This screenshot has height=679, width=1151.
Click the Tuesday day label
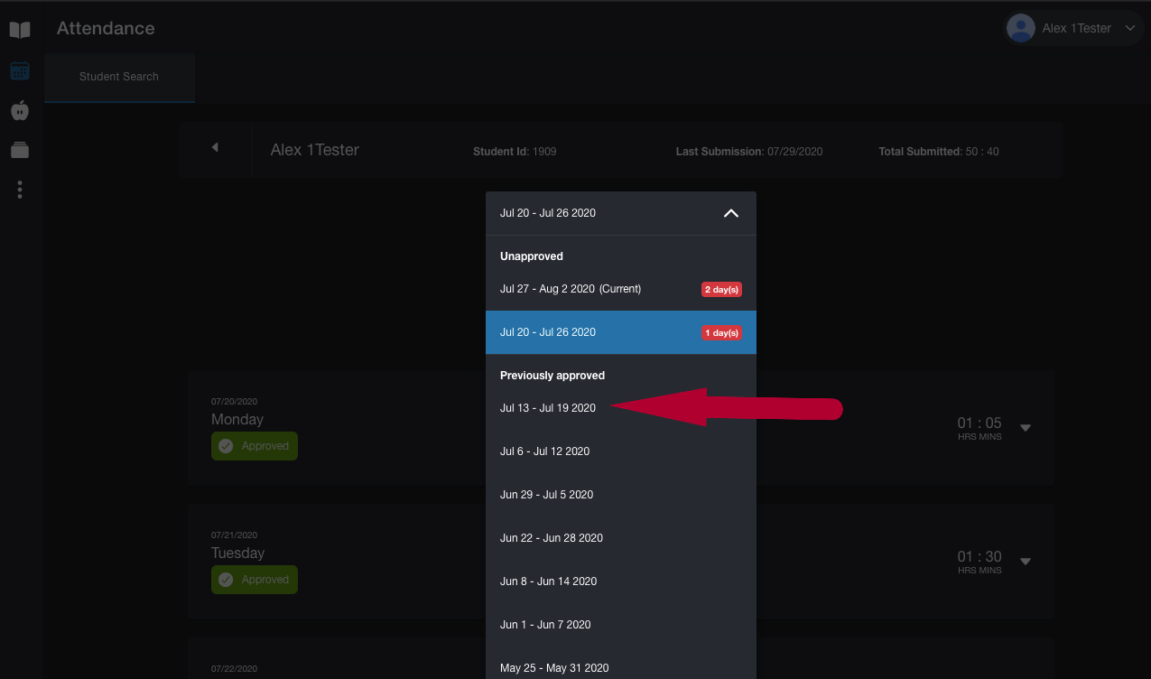238,553
